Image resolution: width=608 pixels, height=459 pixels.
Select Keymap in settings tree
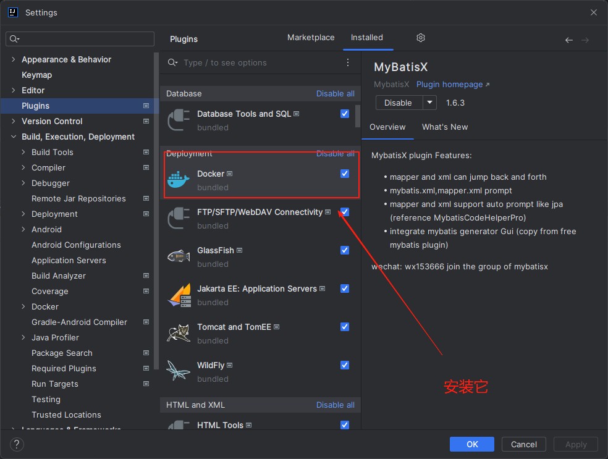pyautogui.click(x=37, y=75)
